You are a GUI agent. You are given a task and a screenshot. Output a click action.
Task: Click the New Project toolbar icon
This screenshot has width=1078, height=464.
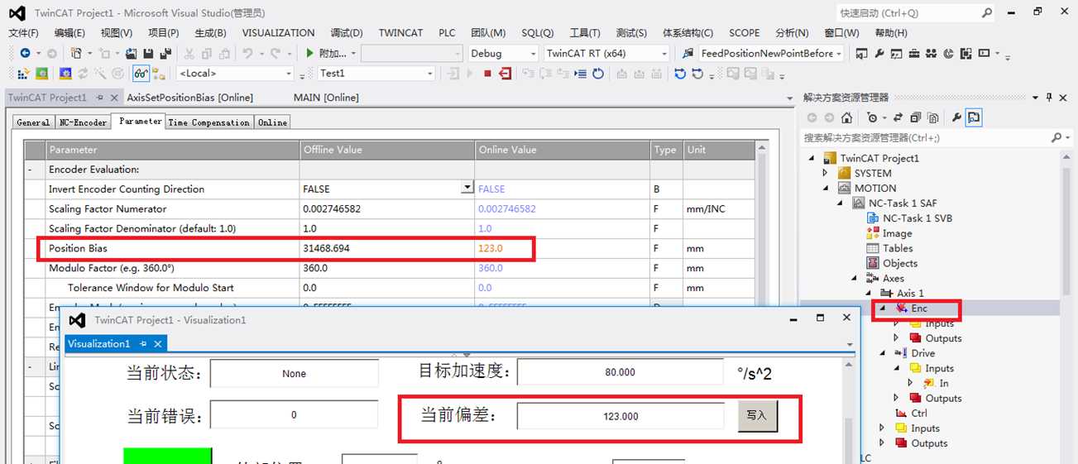pyautogui.click(x=76, y=53)
